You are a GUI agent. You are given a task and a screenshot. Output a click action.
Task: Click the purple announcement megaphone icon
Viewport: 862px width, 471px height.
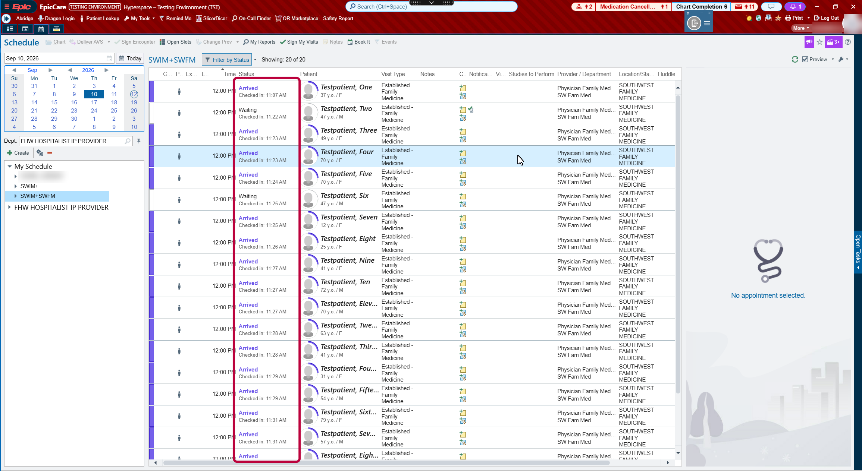(x=809, y=42)
